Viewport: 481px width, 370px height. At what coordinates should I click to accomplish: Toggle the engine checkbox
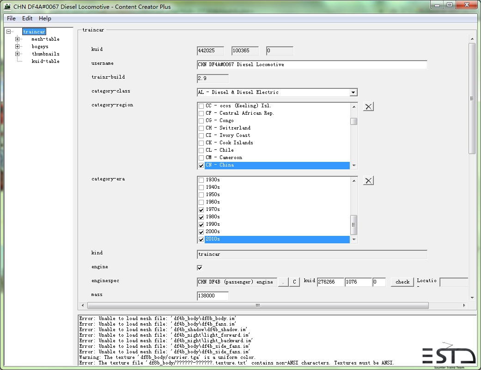coord(200,268)
